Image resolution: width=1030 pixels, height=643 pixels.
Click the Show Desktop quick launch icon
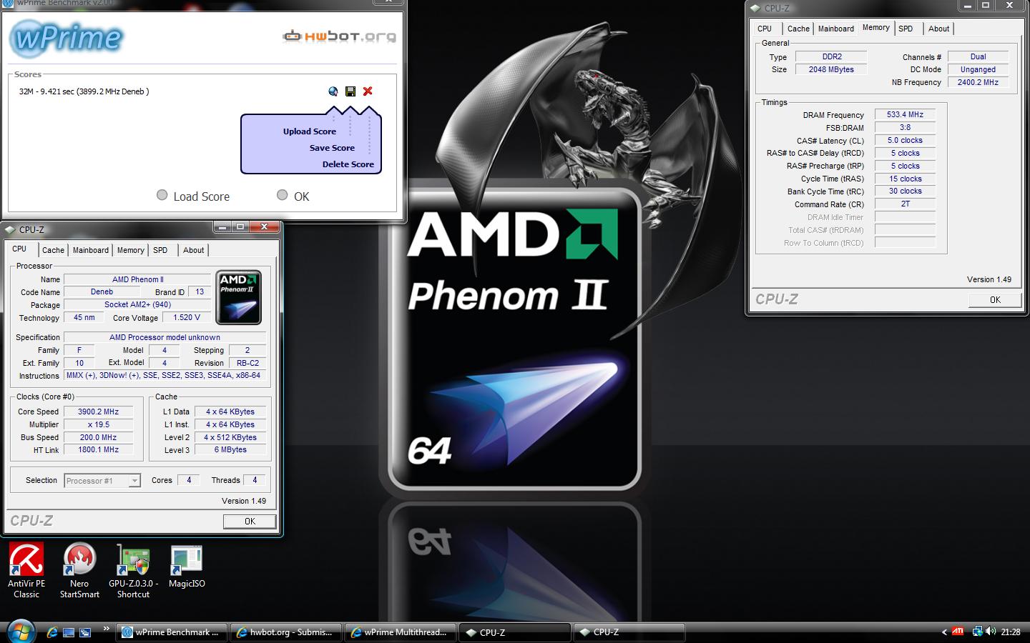(x=69, y=632)
